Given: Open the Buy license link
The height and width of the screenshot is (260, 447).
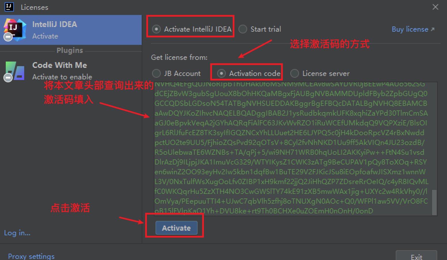Looking at the screenshot, I should click(x=410, y=29).
